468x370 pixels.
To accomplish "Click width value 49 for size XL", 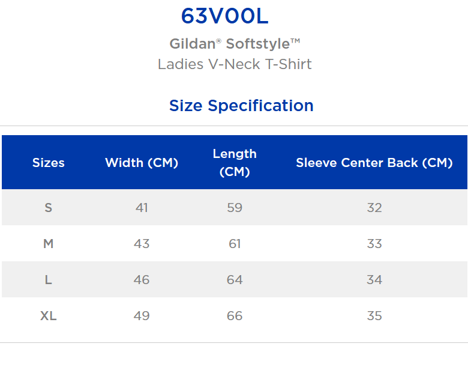I will pyautogui.click(x=142, y=315).
